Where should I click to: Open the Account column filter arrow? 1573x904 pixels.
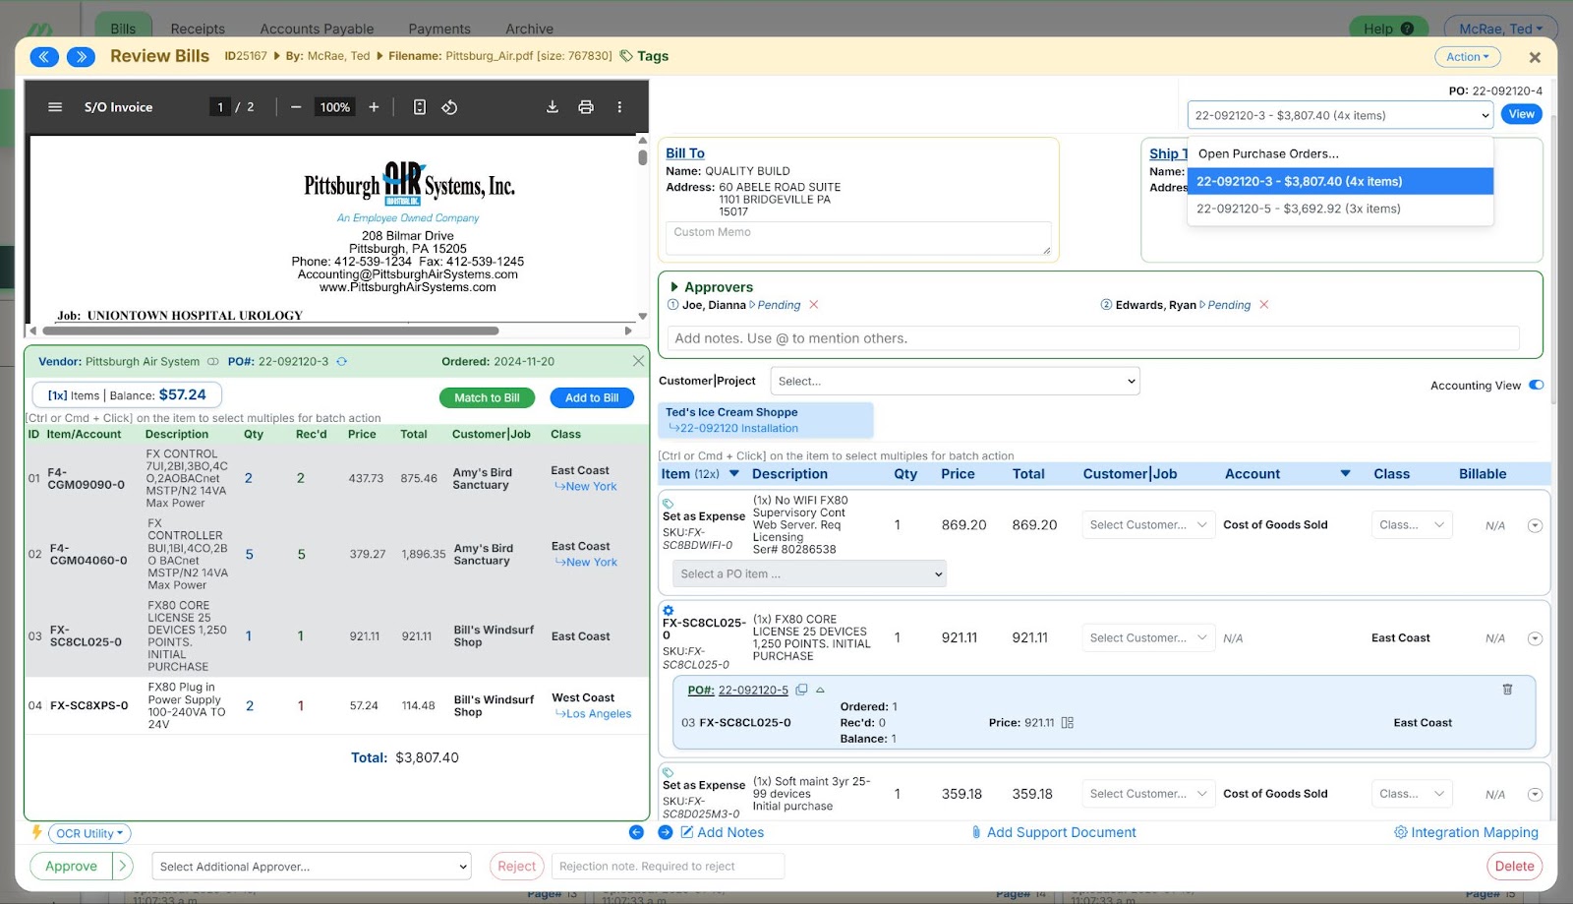coord(1345,474)
